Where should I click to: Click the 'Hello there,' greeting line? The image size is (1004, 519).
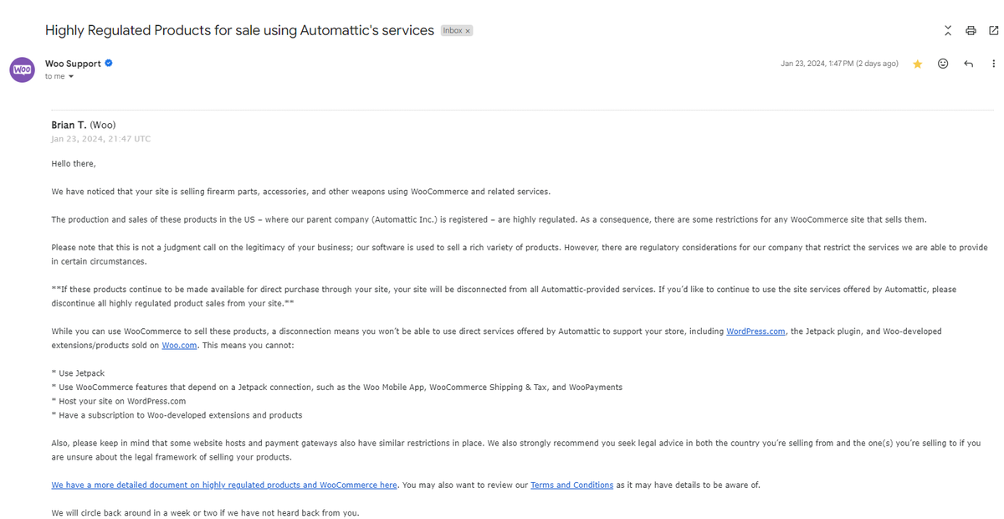point(74,163)
